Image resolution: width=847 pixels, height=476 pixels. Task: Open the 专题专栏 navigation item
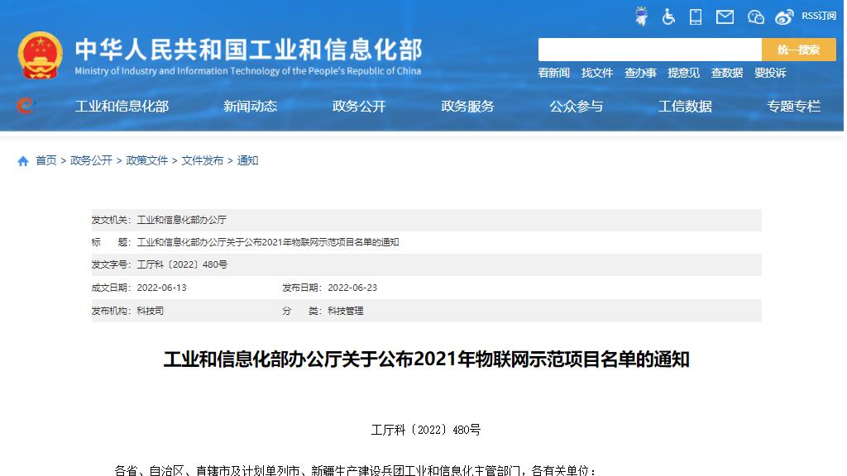click(793, 106)
